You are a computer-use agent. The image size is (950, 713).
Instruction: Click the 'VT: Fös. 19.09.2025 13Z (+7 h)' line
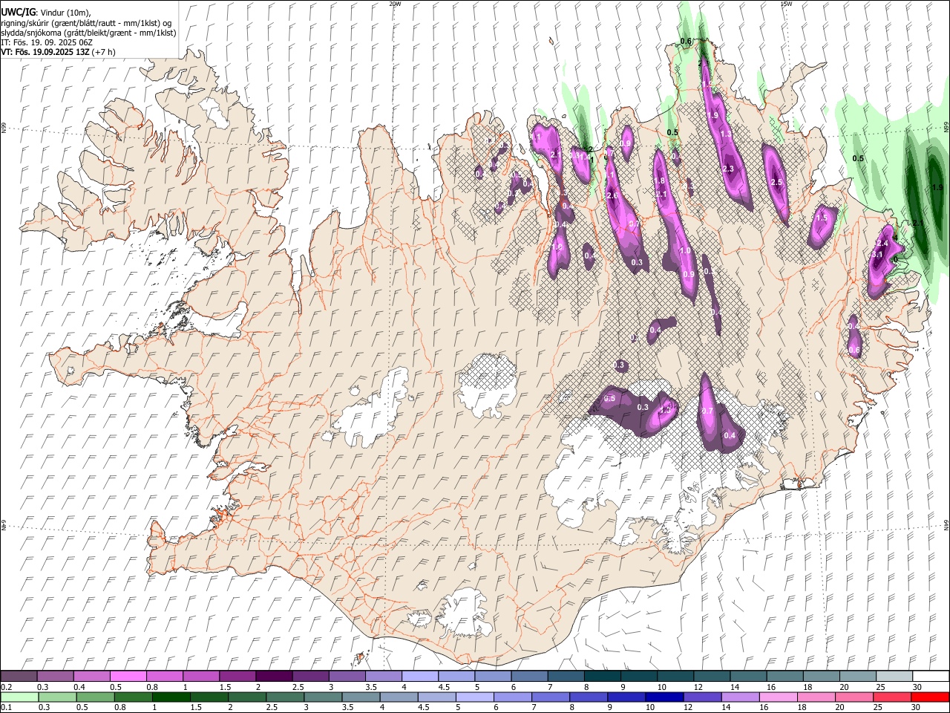click(58, 52)
